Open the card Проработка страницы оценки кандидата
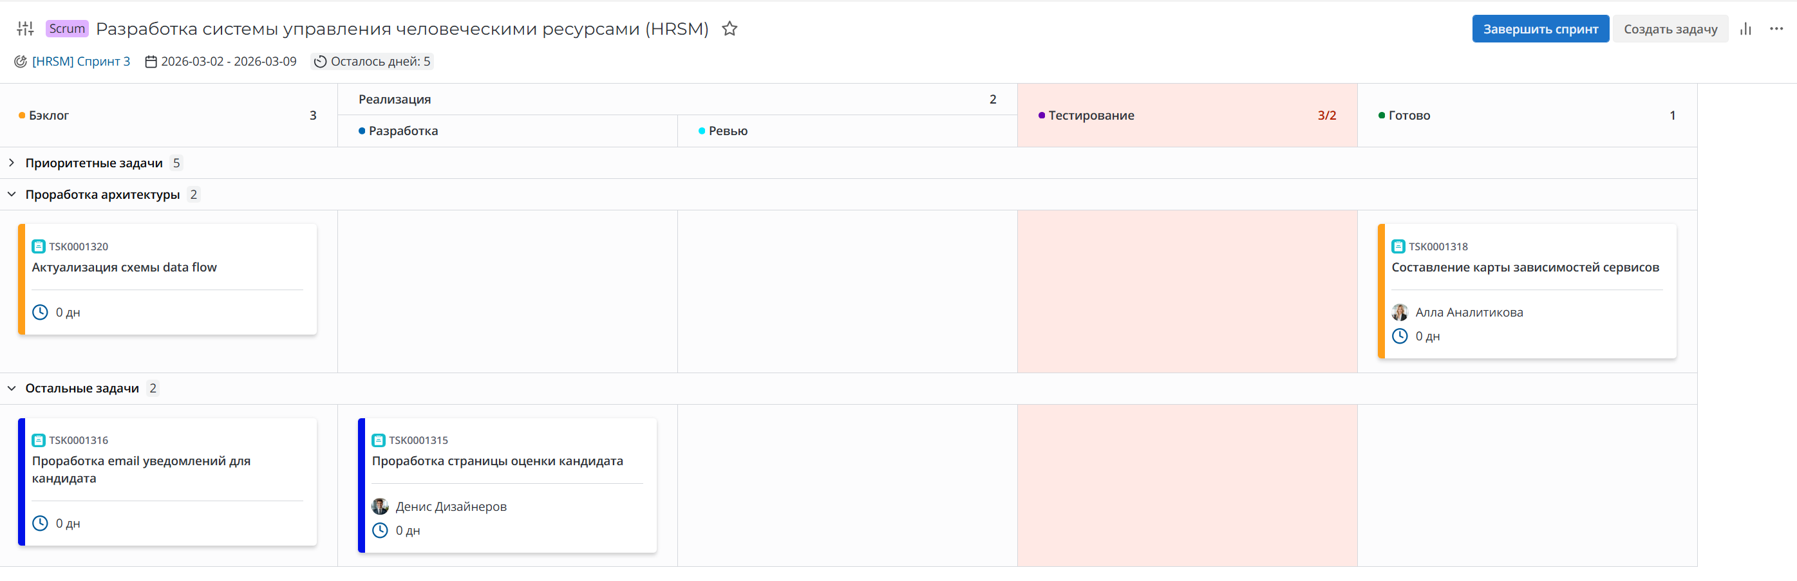The width and height of the screenshot is (1797, 581). coord(496,461)
